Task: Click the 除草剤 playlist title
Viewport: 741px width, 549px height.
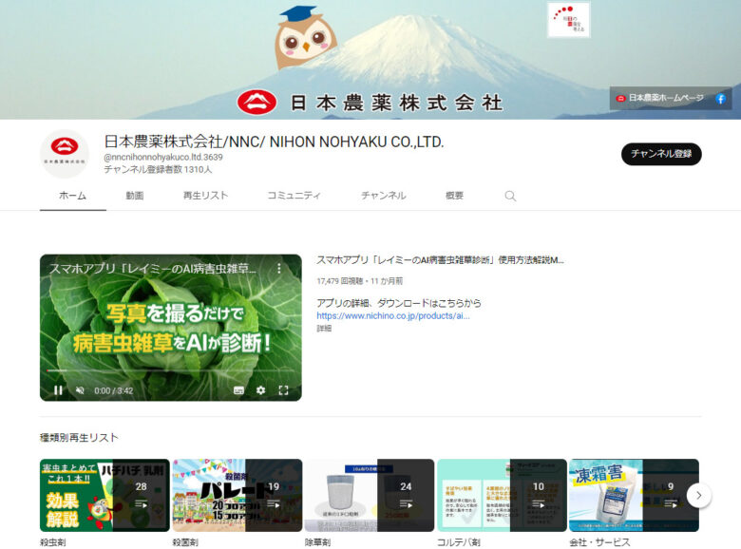Action: coord(317,542)
